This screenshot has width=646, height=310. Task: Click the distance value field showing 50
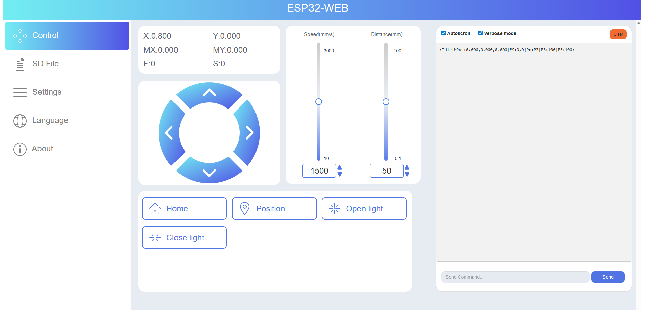[x=387, y=171]
